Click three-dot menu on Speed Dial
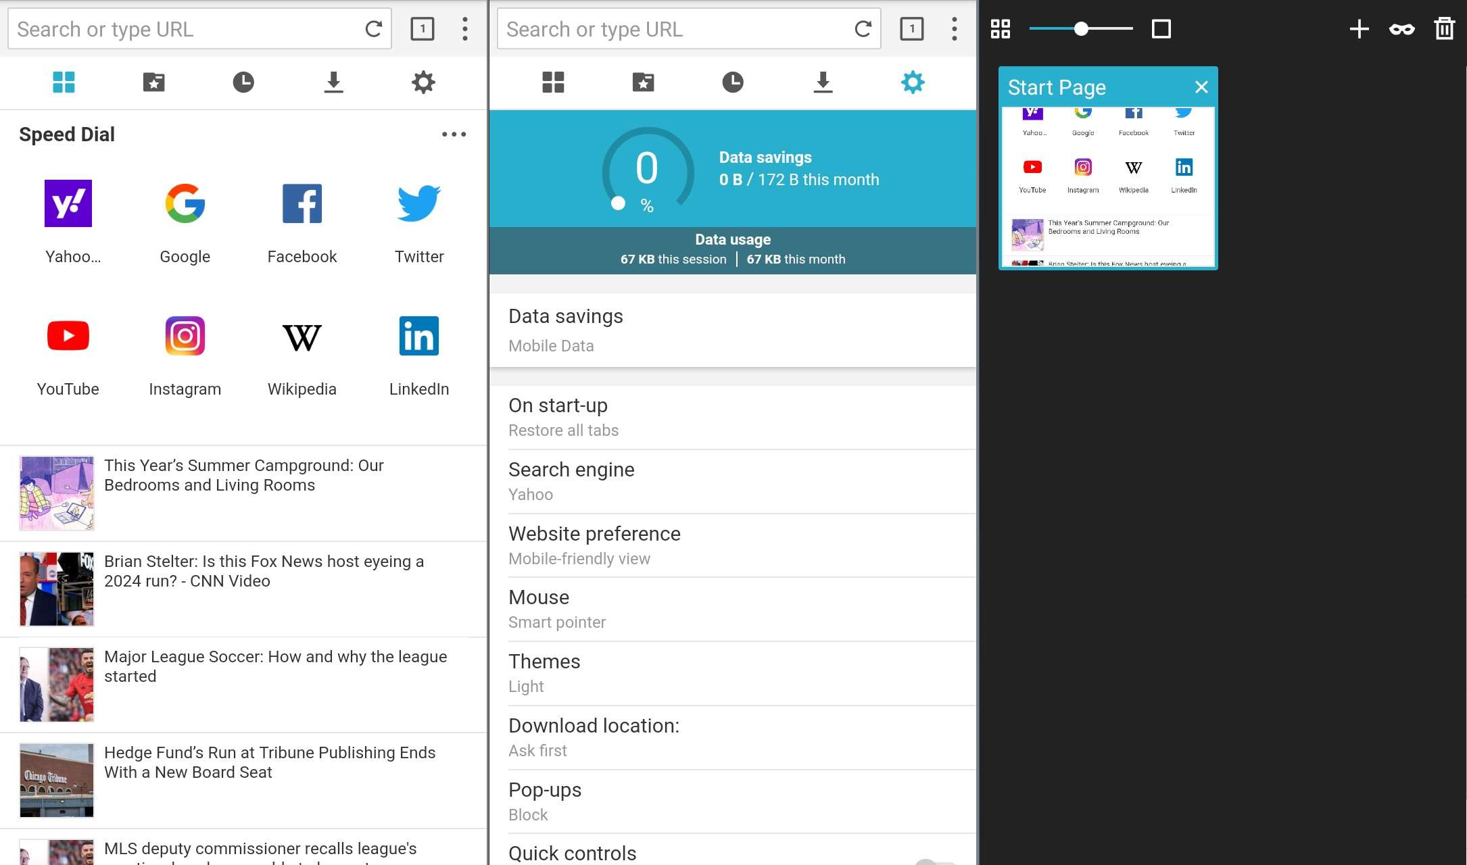The height and width of the screenshot is (865, 1467). (x=454, y=134)
